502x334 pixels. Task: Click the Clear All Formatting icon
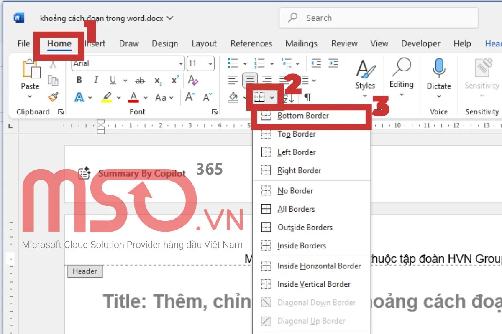point(193,80)
